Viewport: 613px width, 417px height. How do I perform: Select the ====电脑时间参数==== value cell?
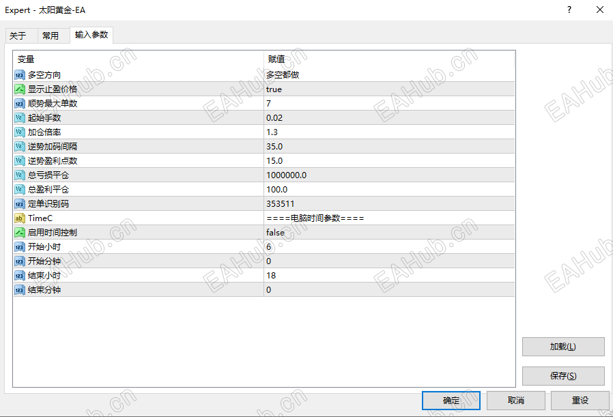click(389, 218)
